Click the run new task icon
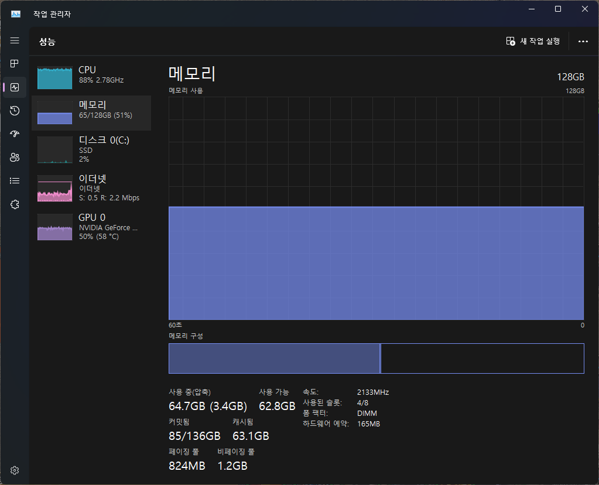This screenshot has width=599, height=485. pyautogui.click(x=511, y=41)
